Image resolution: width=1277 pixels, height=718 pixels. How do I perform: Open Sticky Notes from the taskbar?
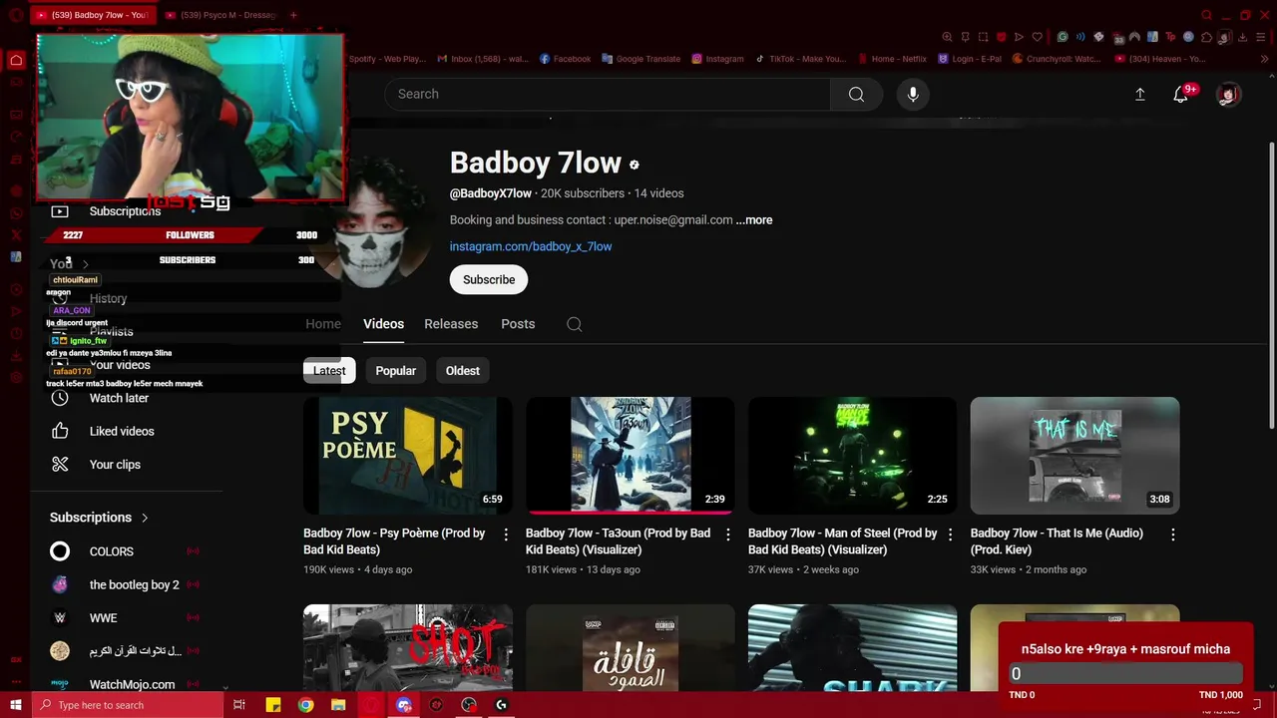tap(272, 705)
